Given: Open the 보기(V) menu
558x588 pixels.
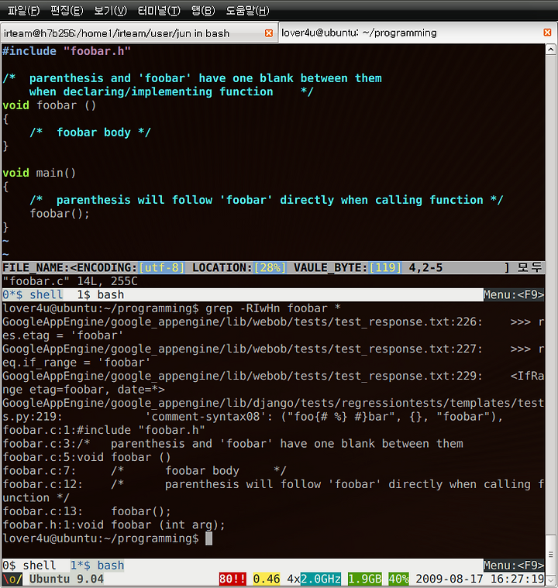Looking at the screenshot, I should click(x=111, y=11).
